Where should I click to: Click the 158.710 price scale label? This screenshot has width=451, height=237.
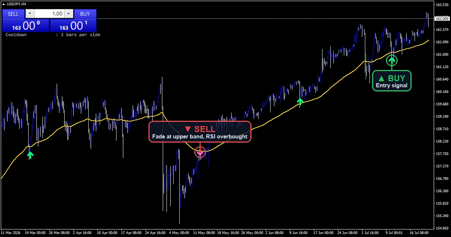tap(442, 129)
